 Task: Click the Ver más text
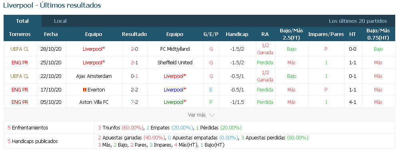coord(197,115)
